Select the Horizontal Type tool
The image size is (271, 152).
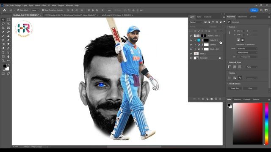point(3,52)
